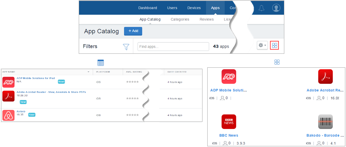Select the Bakodo barcode scanner icon
346x147 pixels.
325,121
